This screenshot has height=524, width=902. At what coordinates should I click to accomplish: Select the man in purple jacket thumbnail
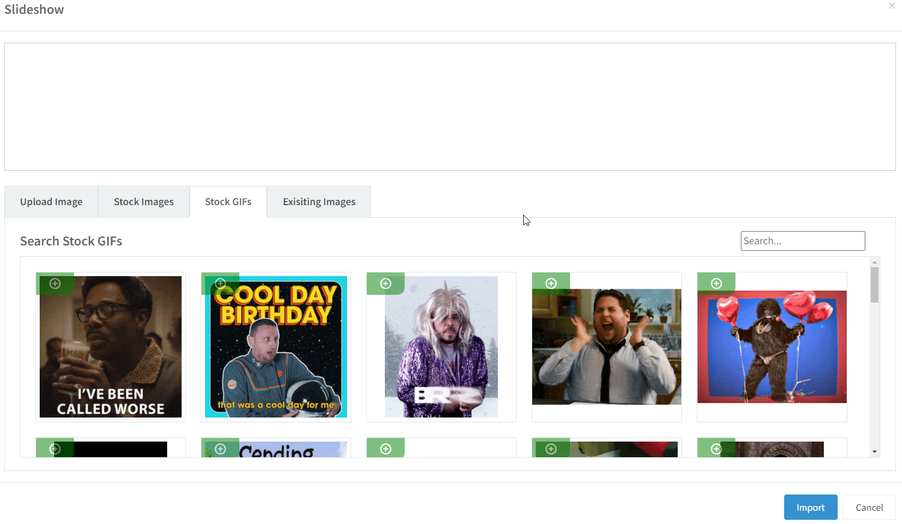441,347
